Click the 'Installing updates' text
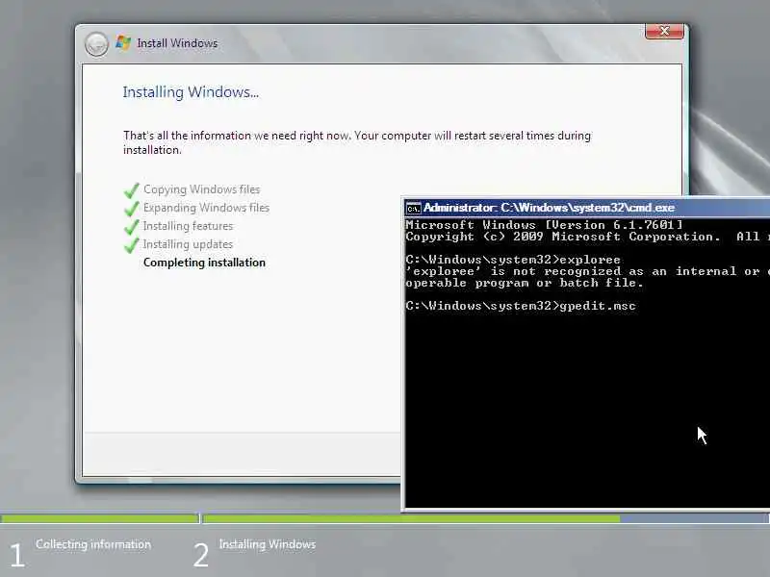This screenshot has width=770, height=577. (x=188, y=244)
